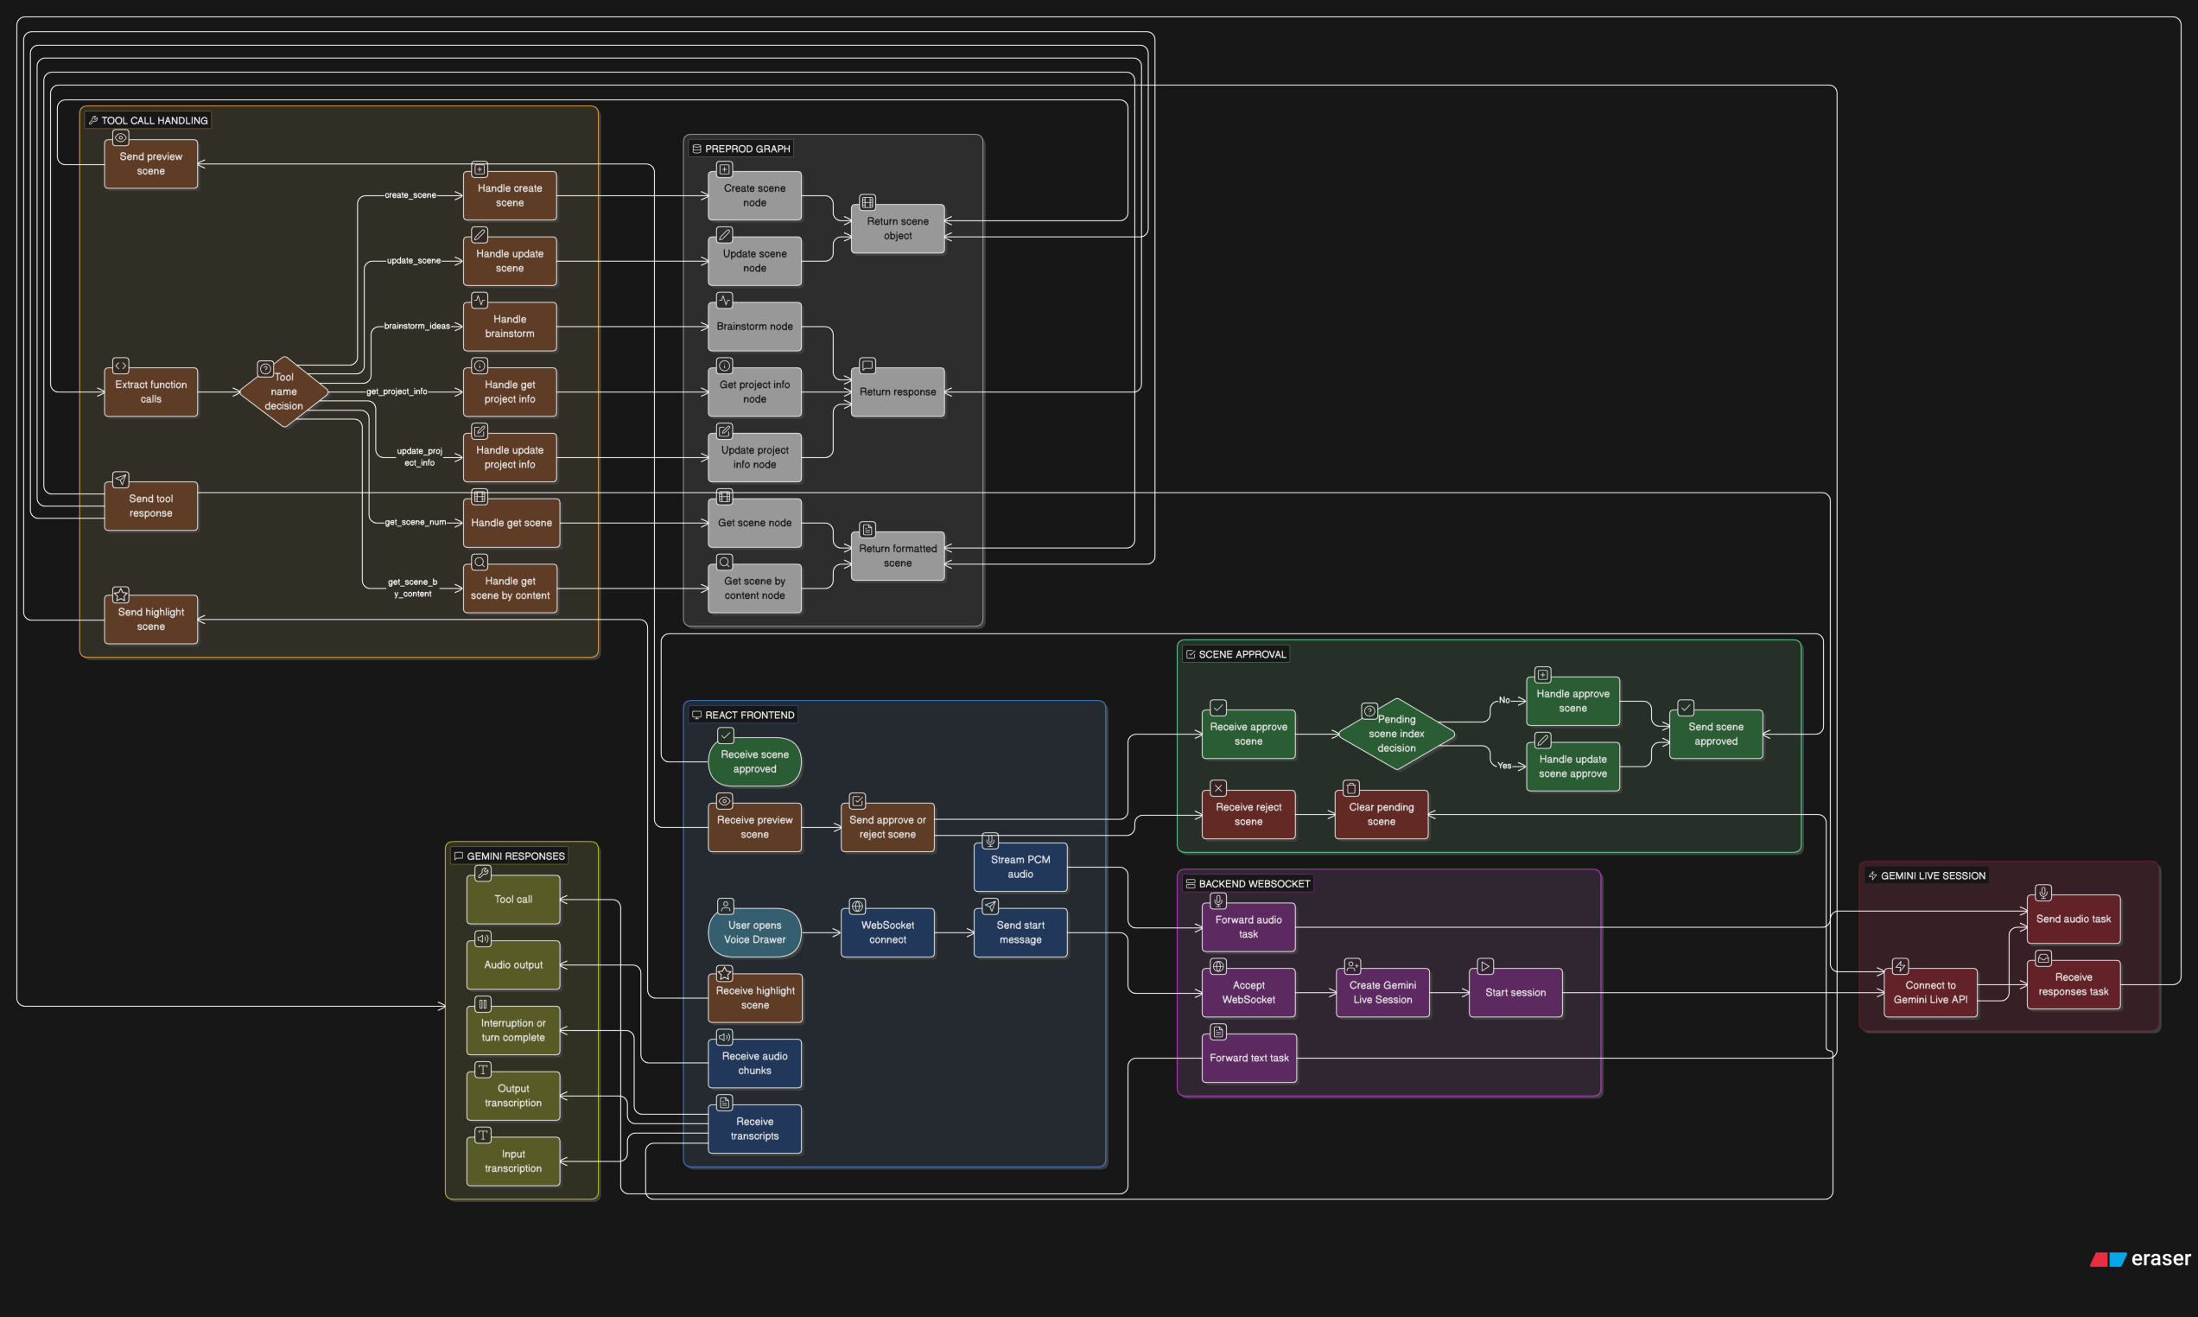Click the globe icon on WebSocket connect node
This screenshot has width=2198, height=1317.
(x=857, y=907)
